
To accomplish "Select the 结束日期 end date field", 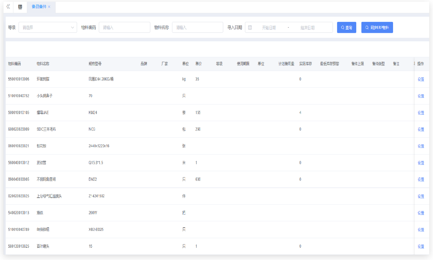I will [308, 28].
